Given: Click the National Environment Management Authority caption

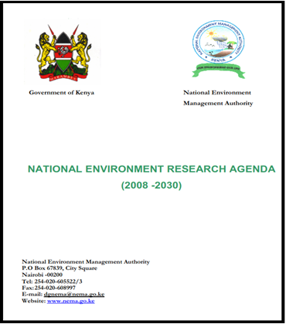Looking at the screenshot, I should pos(218,98).
